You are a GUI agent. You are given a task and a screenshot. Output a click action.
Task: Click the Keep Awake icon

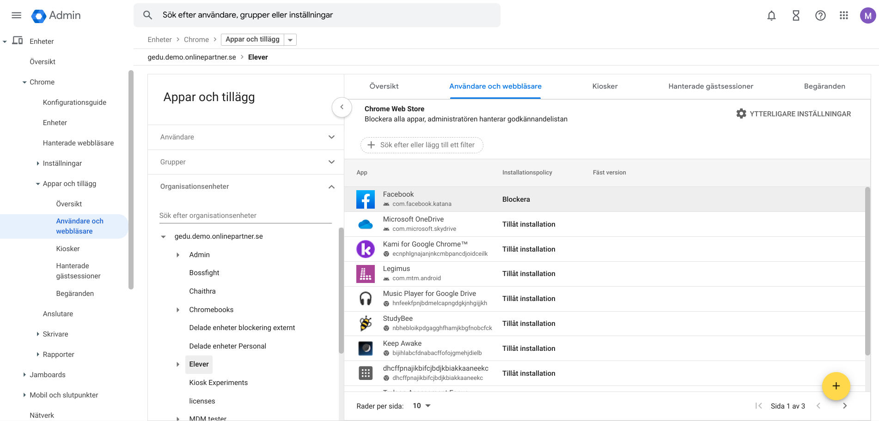coord(366,349)
